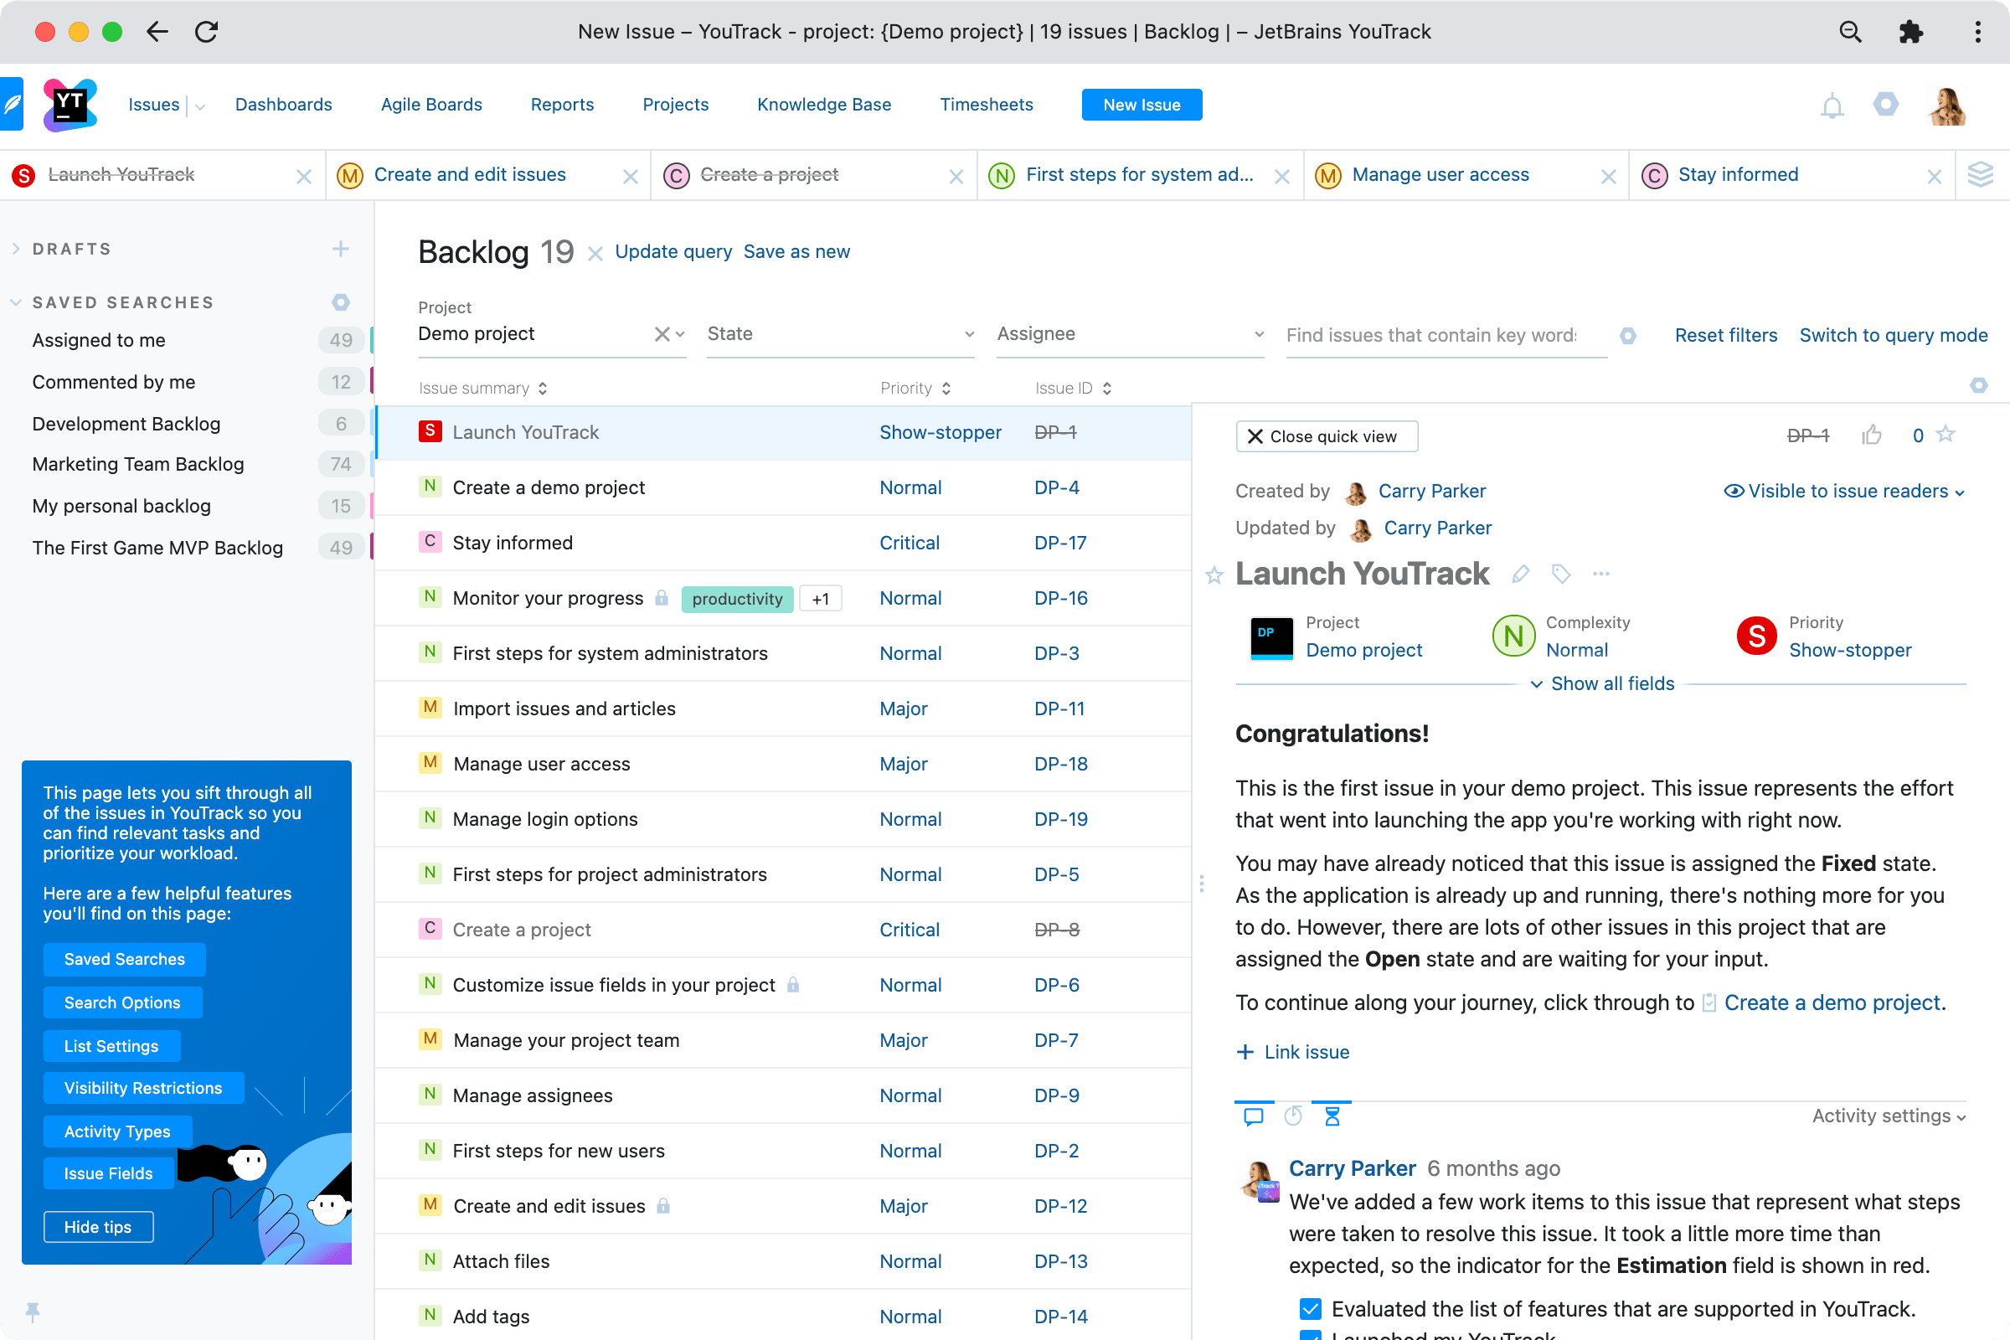Uncheck 'Evaluated the list of features' item

click(x=1309, y=1308)
